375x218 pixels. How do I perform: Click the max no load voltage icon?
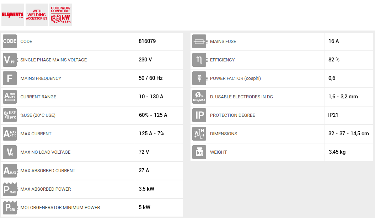click(10, 152)
